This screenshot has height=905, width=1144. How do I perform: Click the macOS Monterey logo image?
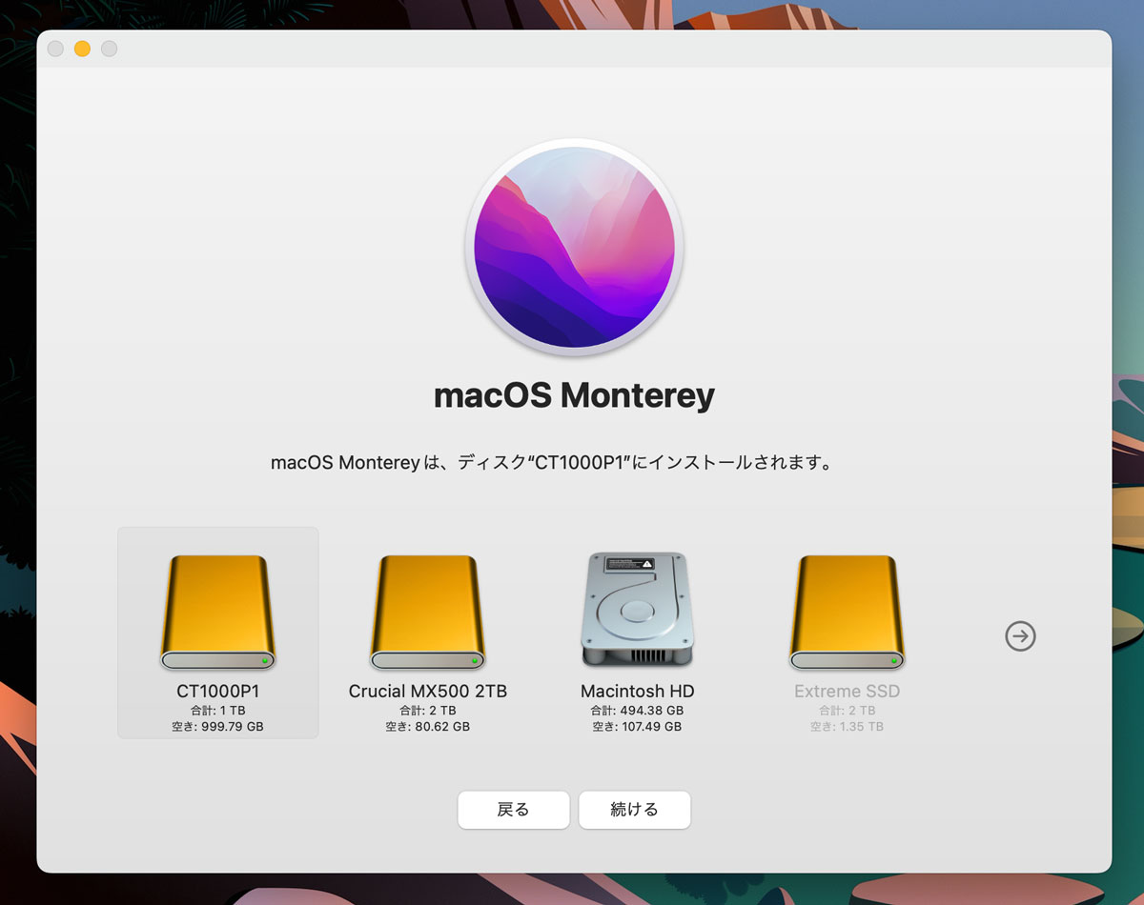coord(574,247)
